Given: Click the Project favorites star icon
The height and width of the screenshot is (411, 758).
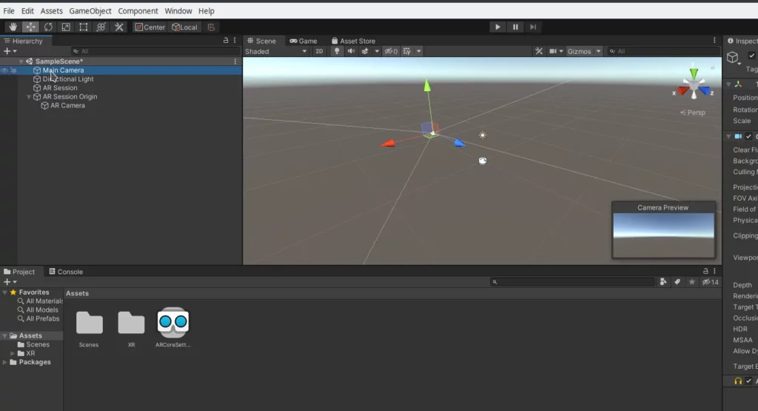Looking at the screenshot, I should (692, 282).
